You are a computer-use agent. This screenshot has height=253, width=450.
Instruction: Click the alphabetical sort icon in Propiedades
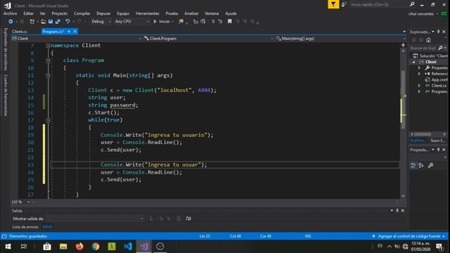coord(421,166)
